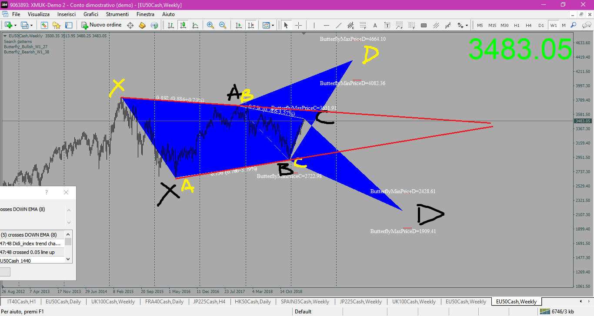Select the crosshair tool
The height and width of the screenshot is (316, 594).
coord(298,25)
